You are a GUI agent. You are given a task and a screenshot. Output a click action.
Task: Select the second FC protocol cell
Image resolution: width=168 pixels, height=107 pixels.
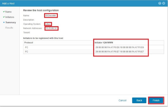pos(26,52)
